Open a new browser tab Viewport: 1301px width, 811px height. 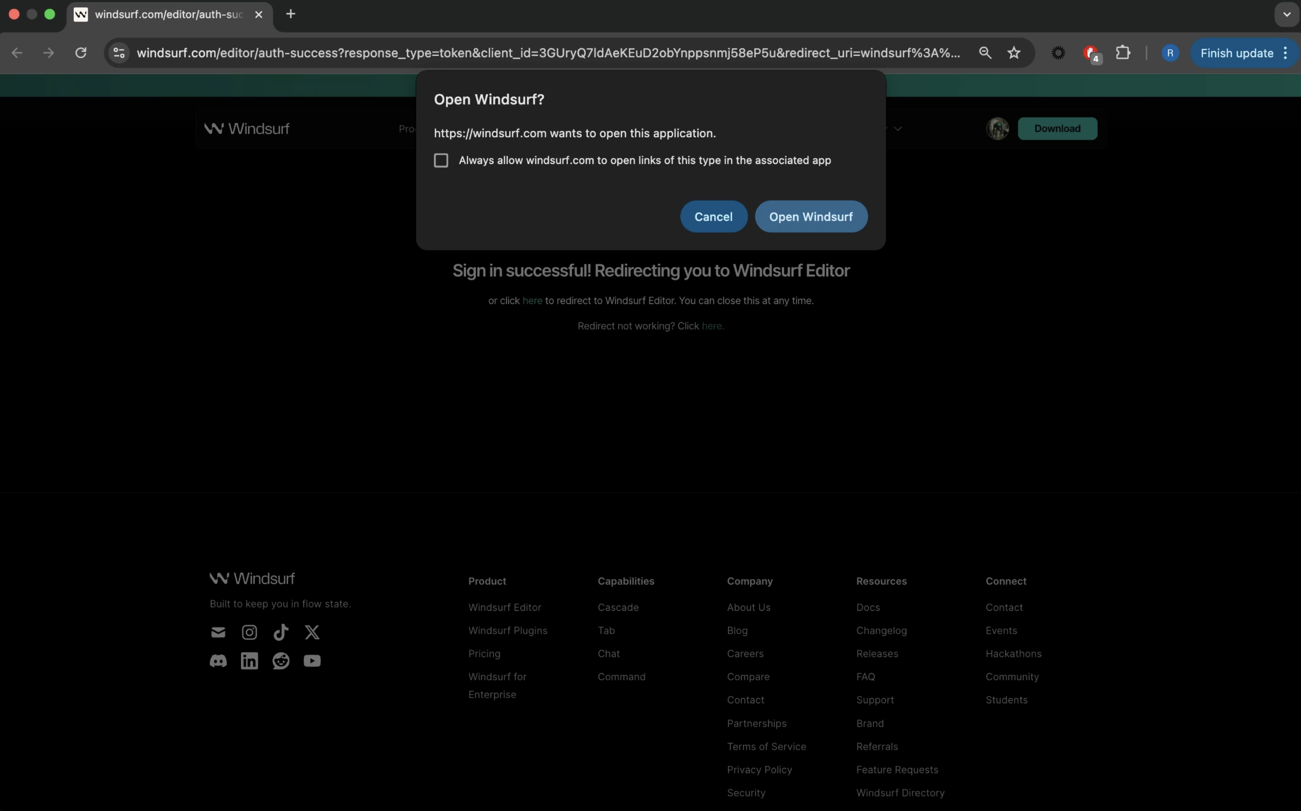[290, 14]
